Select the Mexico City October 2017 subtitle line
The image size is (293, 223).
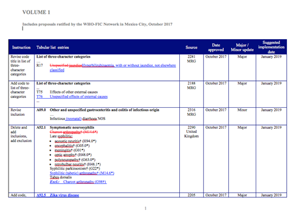tap(97, 24)
